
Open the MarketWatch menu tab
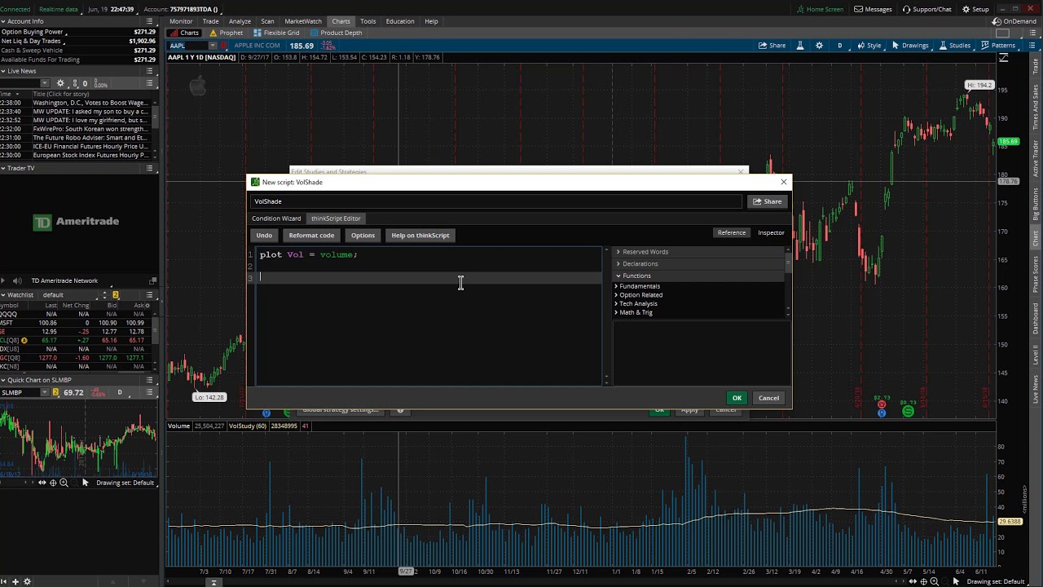[302, 21]
